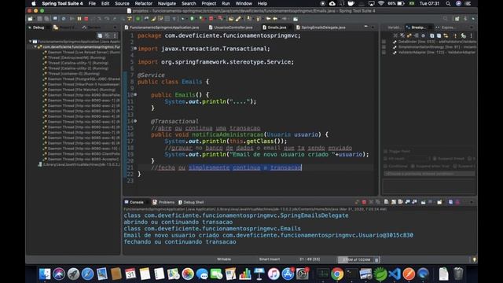Open the Run menu

click(226, 3)
